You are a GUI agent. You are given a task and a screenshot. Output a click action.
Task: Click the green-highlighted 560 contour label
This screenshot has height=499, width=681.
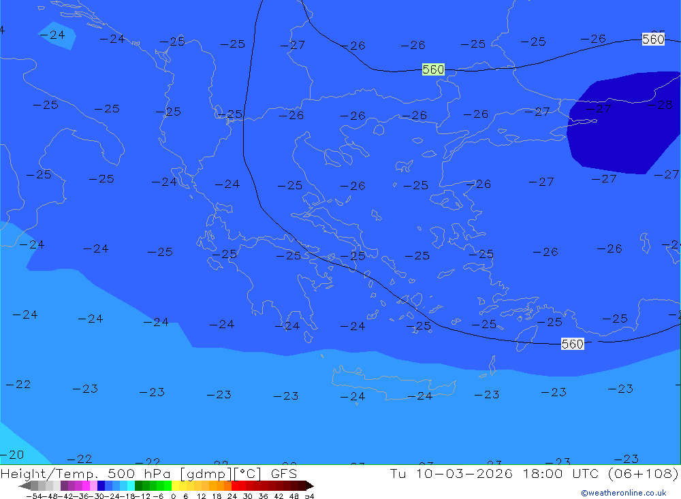[x=433, y=69]
